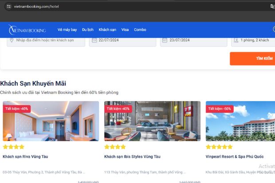
Task: Click the promotion text about 60% tiền phòng
Action: 59,92
